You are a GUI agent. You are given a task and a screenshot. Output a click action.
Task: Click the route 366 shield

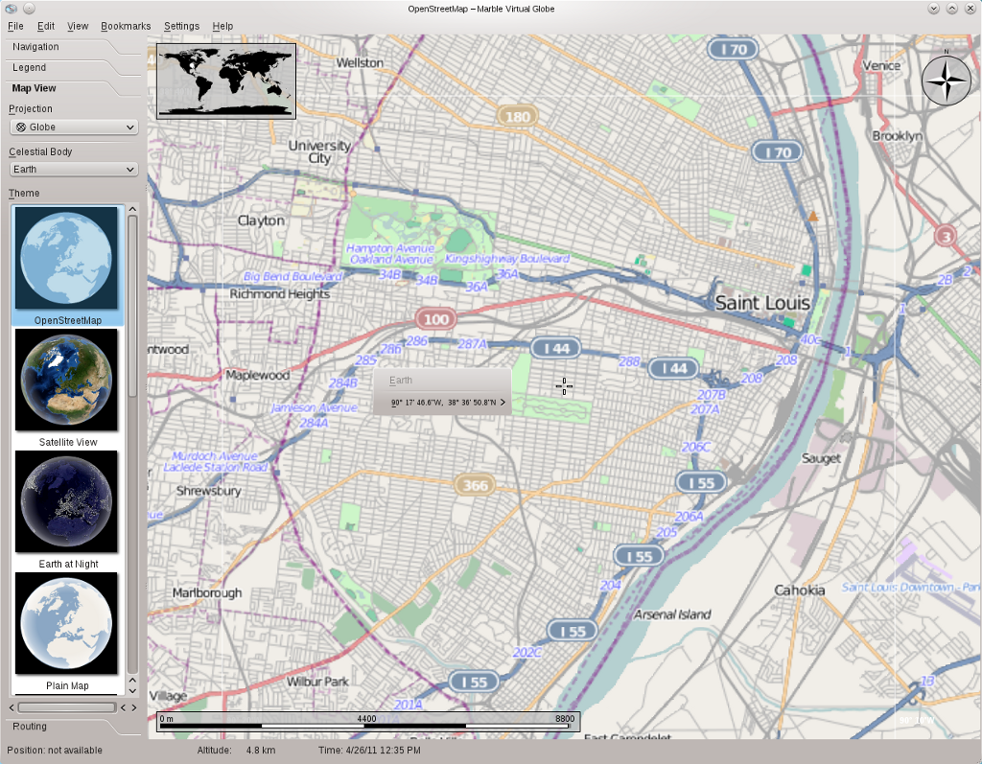[x=475, y=485]
